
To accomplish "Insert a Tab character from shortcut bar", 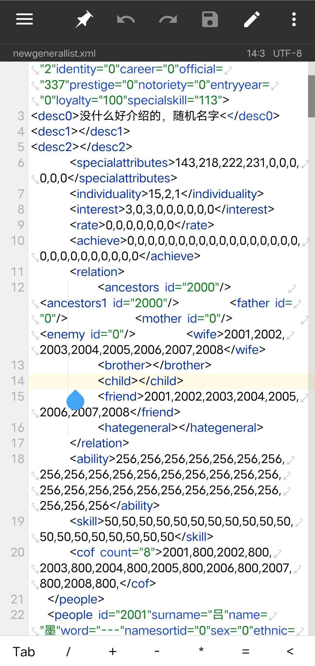I will 24,652.
